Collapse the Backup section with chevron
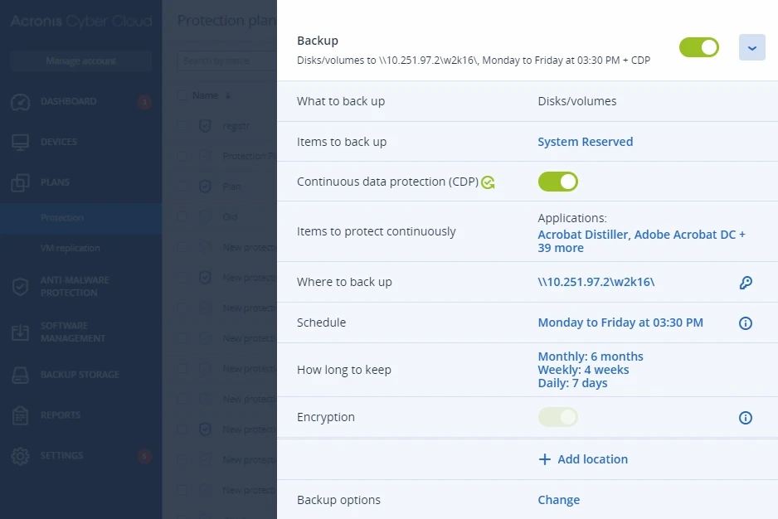This screenshot has height=519, width=778. click(x=752, y=47)
